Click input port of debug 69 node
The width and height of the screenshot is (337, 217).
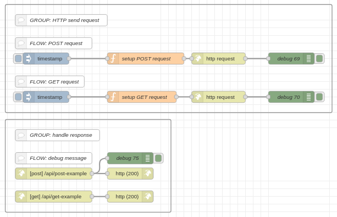[268, 59]
